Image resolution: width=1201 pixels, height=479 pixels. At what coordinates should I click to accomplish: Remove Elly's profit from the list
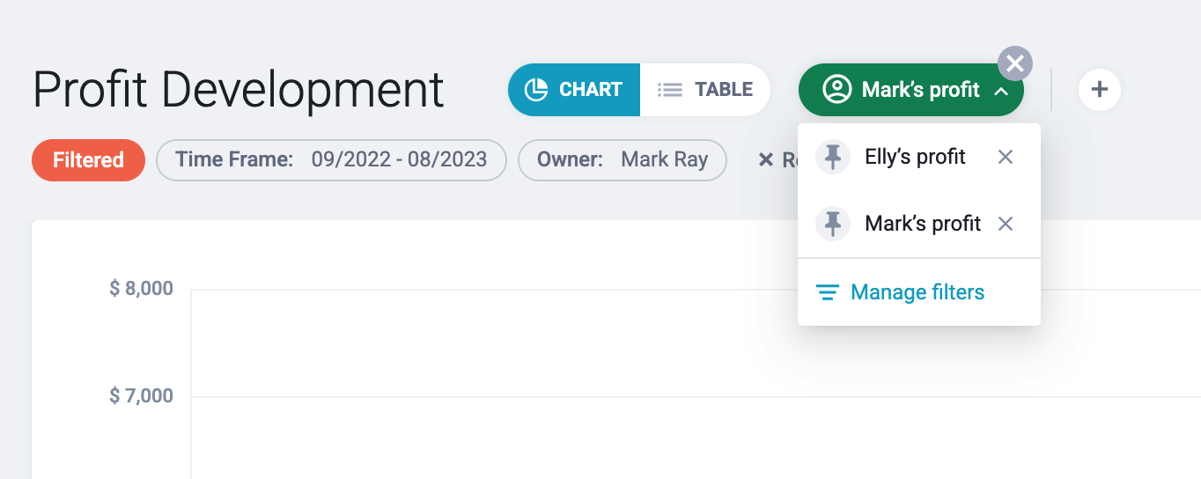point(1006,157)
